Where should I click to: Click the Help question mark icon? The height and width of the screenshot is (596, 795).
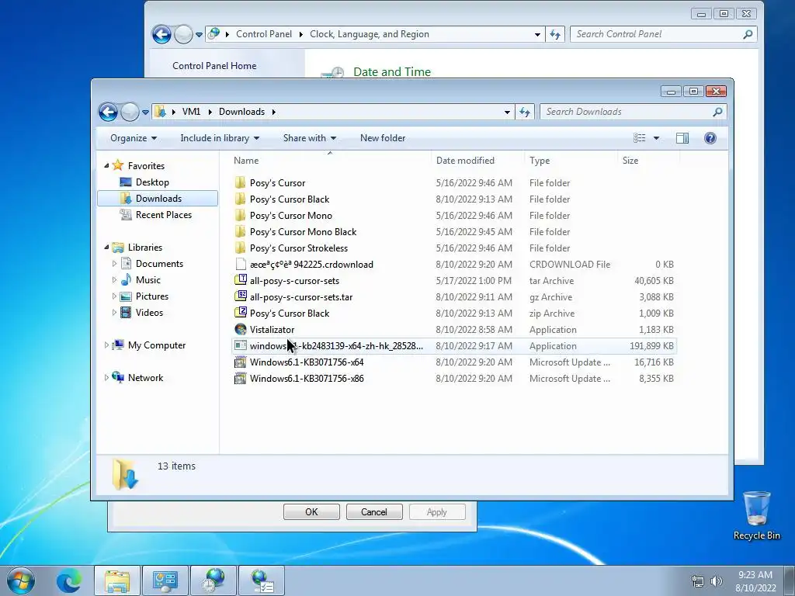tap(710, 138)
